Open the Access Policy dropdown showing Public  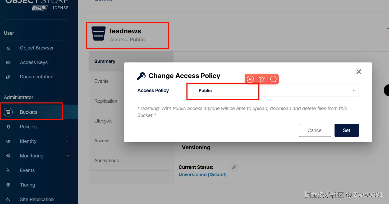[x=276, y=90]
